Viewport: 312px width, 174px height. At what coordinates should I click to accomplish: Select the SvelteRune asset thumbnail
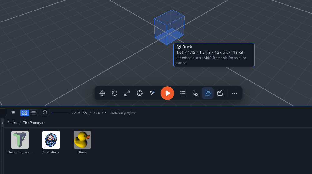click(x=51, y=140)
